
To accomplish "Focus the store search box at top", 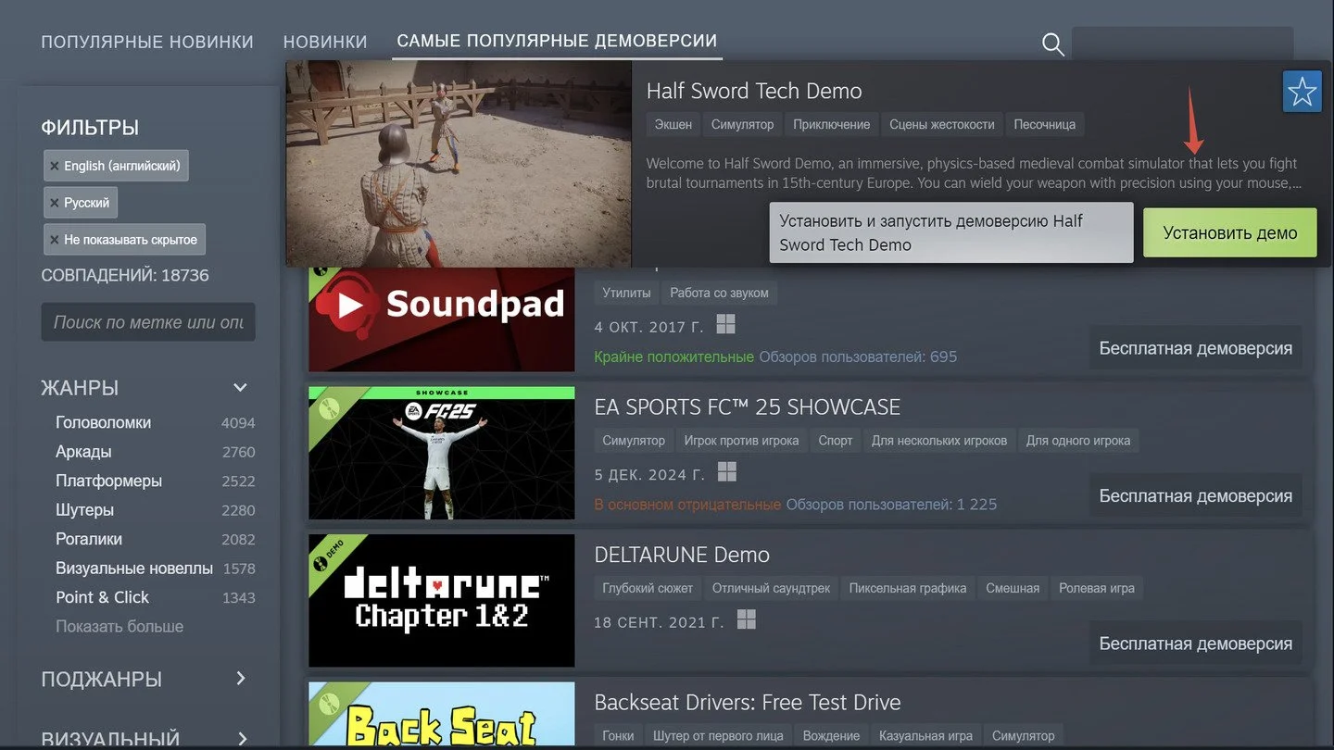I will 1182,44.
